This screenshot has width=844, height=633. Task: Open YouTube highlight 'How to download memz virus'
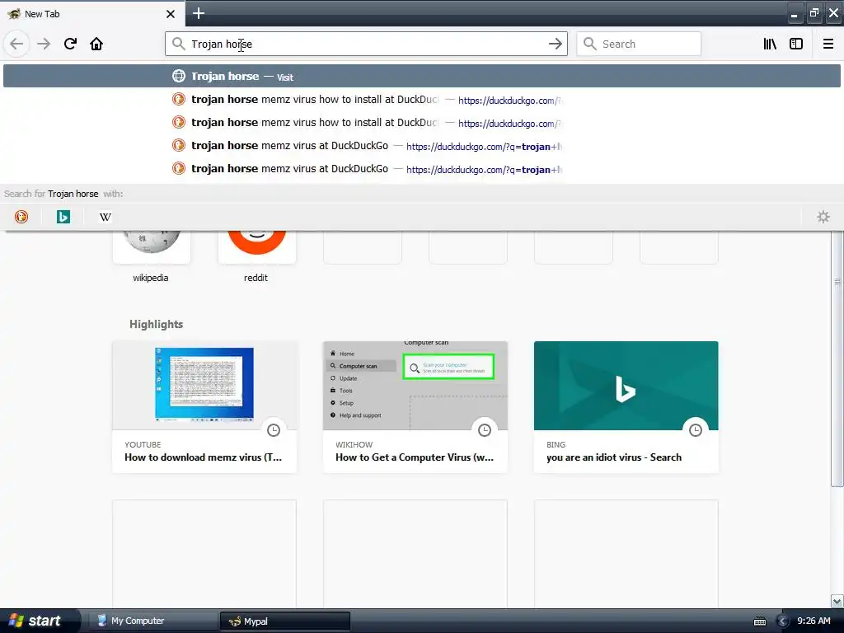coord(204,407)
